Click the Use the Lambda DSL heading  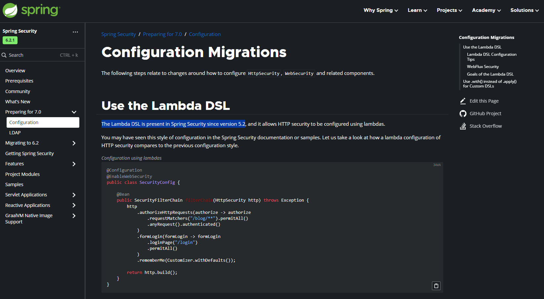[x=166, y=106]
